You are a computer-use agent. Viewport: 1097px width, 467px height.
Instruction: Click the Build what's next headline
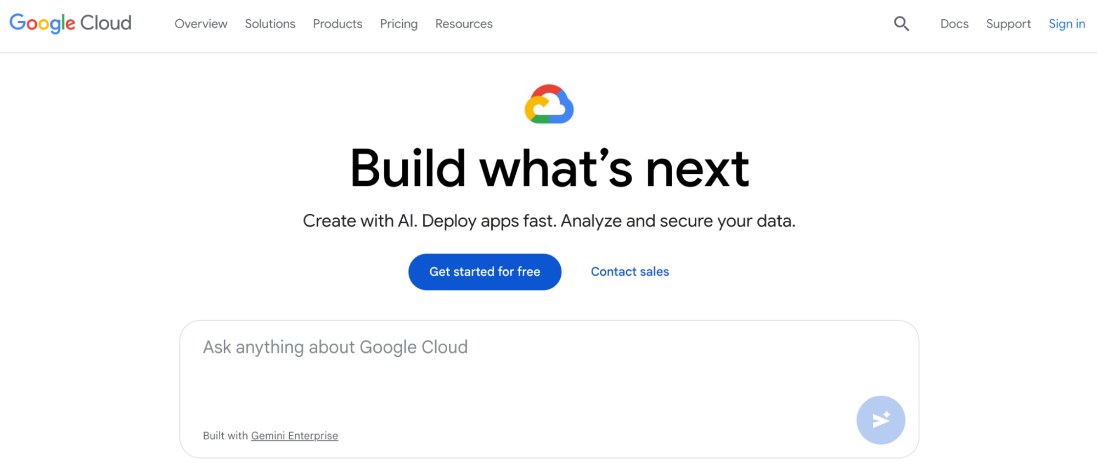pyautogui.click(x=549, y=169)
